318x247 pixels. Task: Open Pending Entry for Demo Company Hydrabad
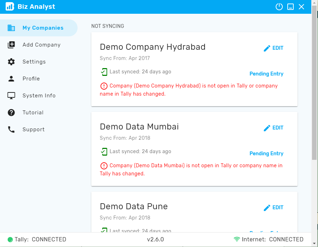(266, 74)
